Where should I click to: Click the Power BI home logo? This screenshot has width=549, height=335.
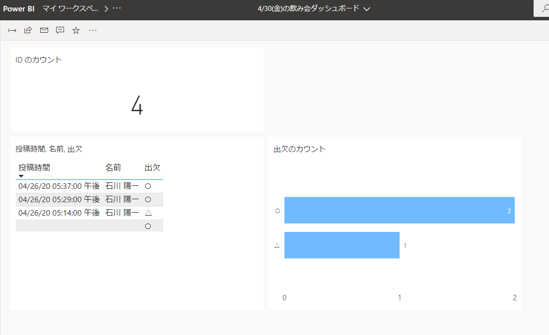(18, 9)
